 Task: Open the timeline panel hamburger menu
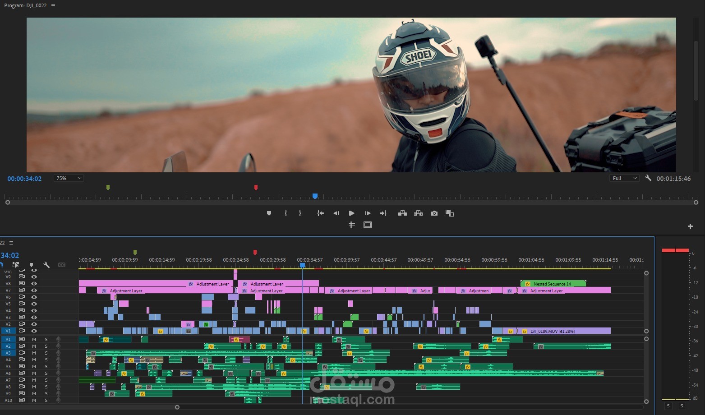pyautogui.click(x=11, y=243)
